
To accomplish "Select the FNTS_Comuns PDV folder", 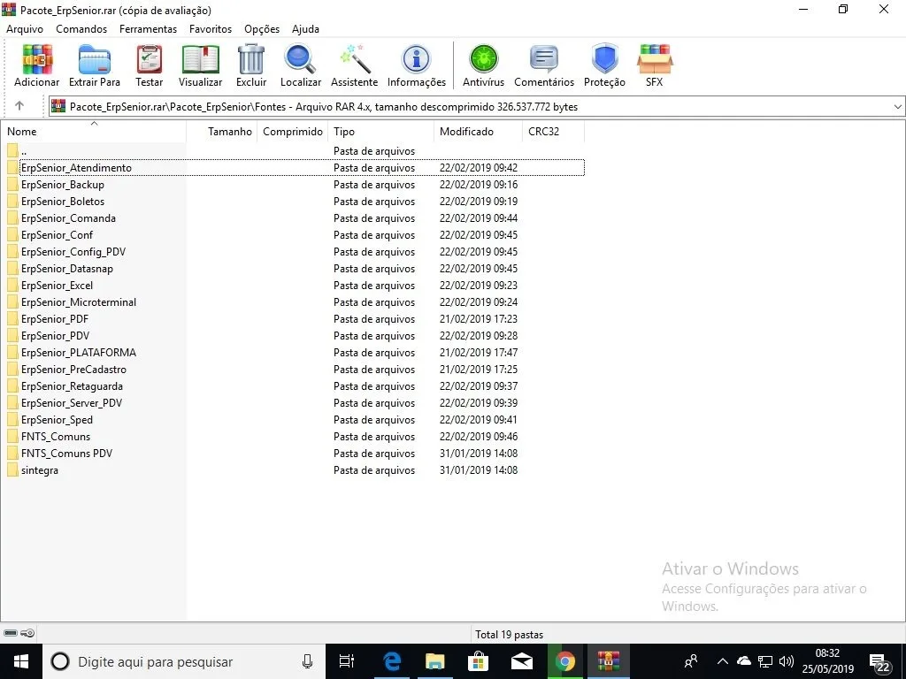I will point(293,453).
